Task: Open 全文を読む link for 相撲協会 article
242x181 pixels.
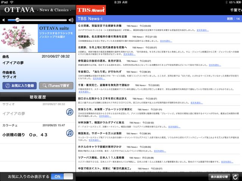Action: (x=166, y=41)
